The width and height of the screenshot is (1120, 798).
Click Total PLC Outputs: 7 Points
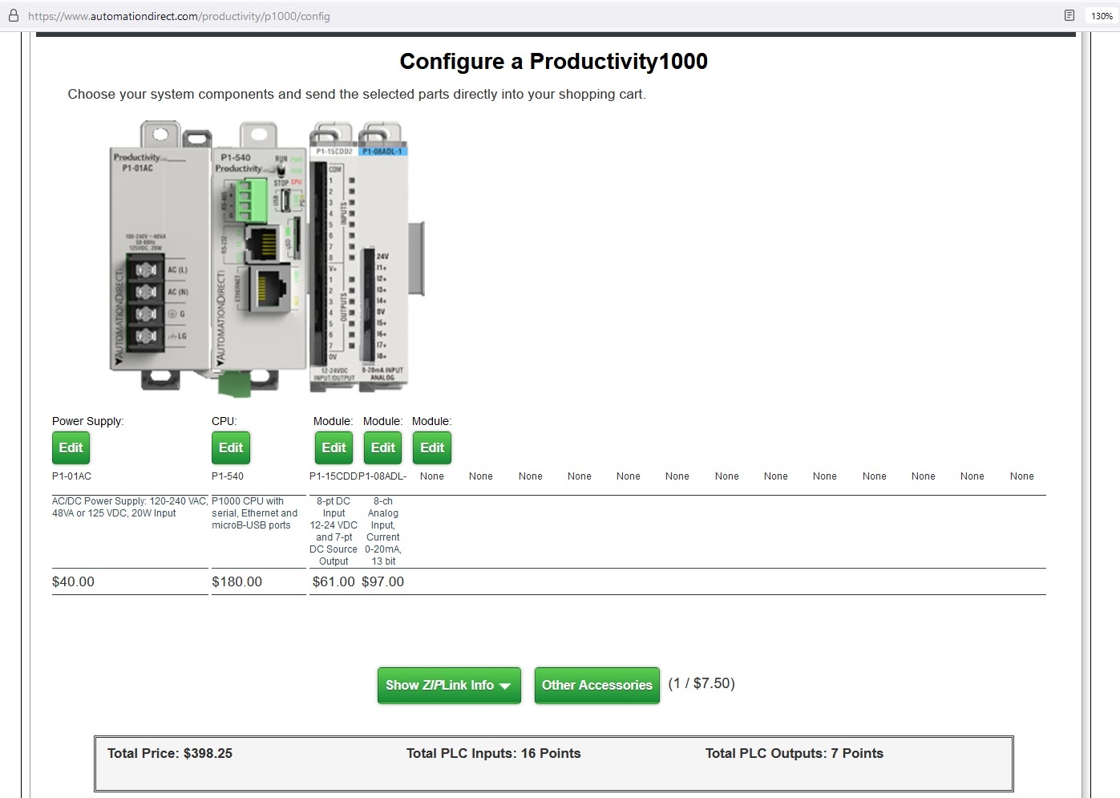[794, 753]
